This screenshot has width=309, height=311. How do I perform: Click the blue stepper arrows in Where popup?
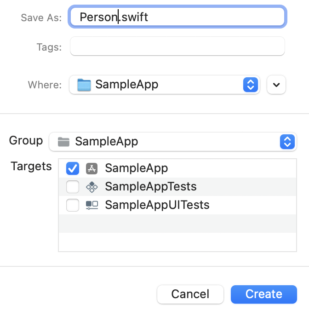pyautogui.click(x=251, y=85)
